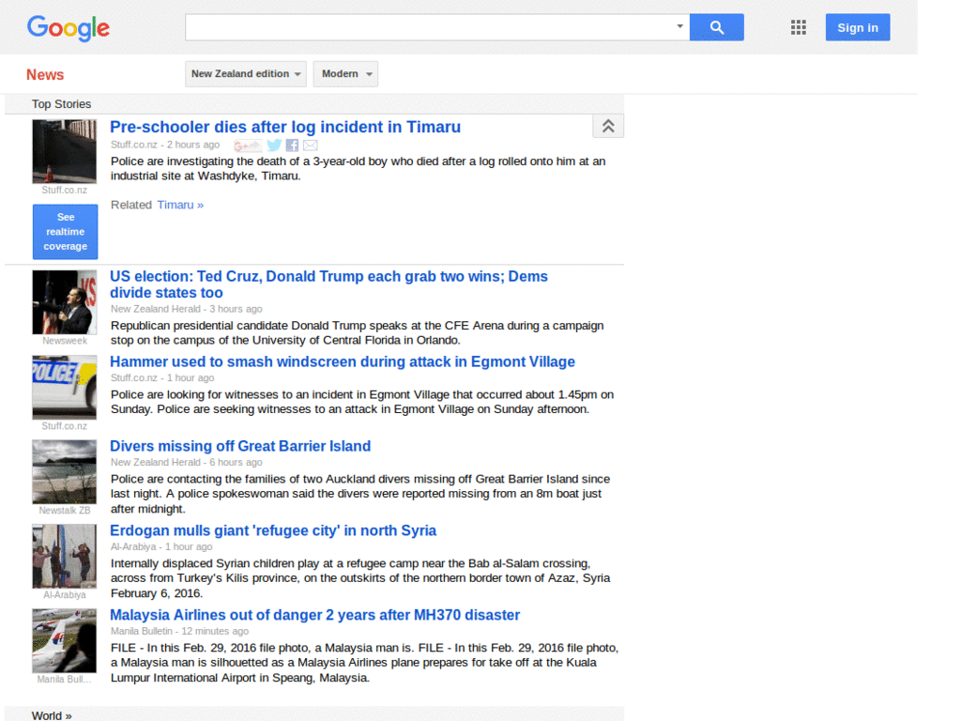
Task: Click the police car thumbnail
Action: tap(65, 387)
